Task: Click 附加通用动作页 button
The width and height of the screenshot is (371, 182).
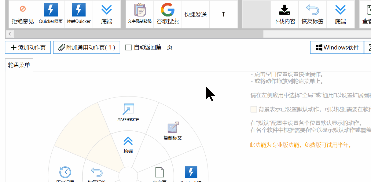Action: click(86, 47)
